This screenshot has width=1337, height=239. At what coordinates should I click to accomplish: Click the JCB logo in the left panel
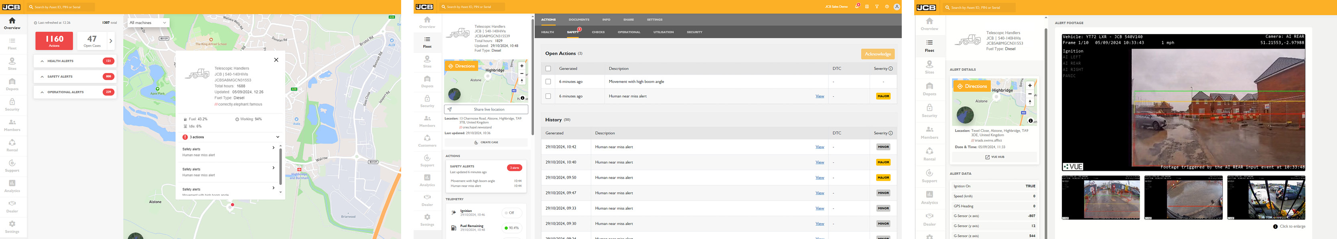11,7
